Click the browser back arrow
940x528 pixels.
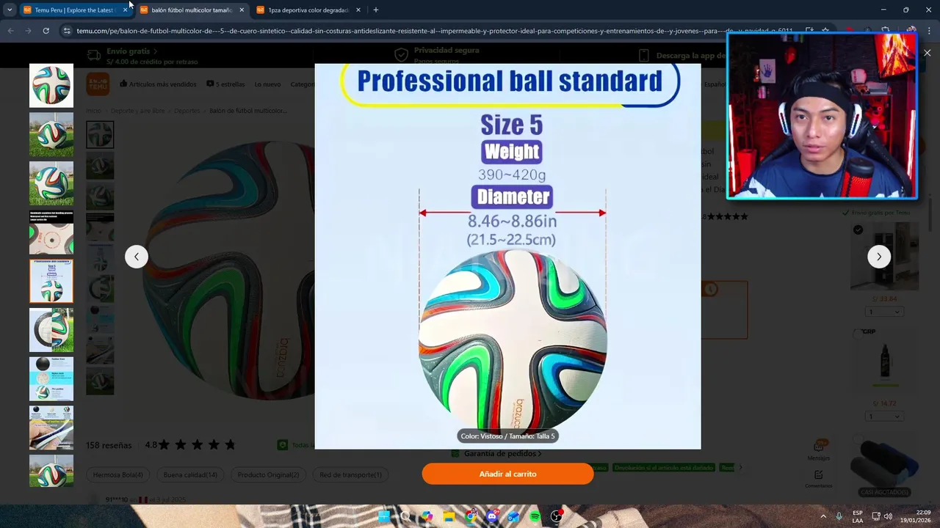[x=10, y=31]
